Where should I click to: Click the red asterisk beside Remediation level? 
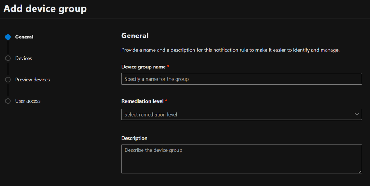[166, 101]
